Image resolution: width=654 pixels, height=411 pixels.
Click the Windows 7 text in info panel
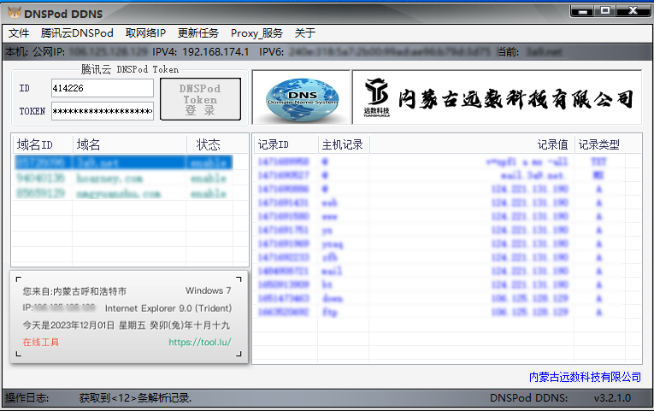pos(208,291)
